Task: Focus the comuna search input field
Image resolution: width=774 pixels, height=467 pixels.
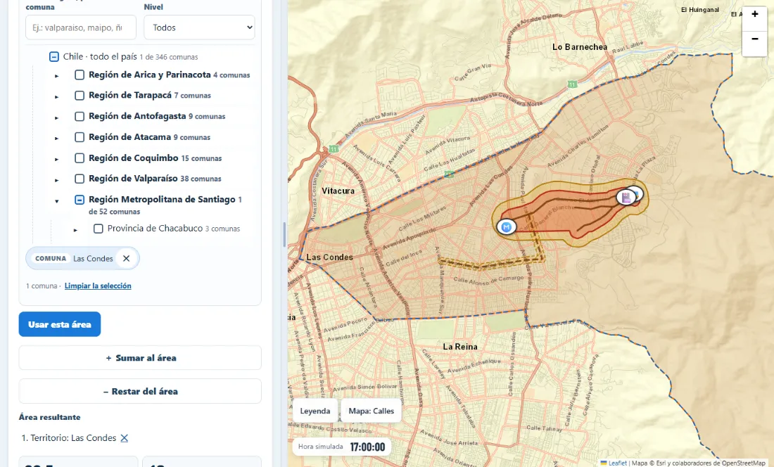Action: click(x=81, y=27)
